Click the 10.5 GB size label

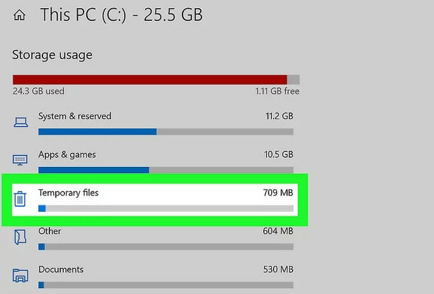[278, 154]
